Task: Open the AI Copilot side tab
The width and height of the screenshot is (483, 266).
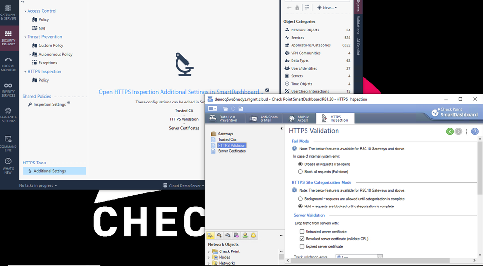Action: [358, 46]
